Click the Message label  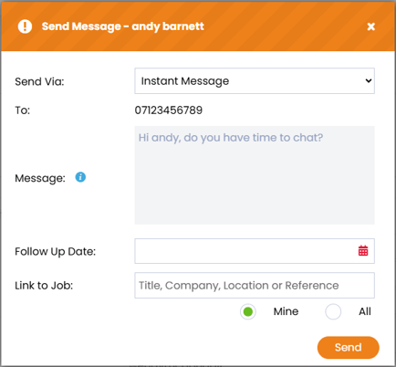pyautogui.click(x=40, y=178)
